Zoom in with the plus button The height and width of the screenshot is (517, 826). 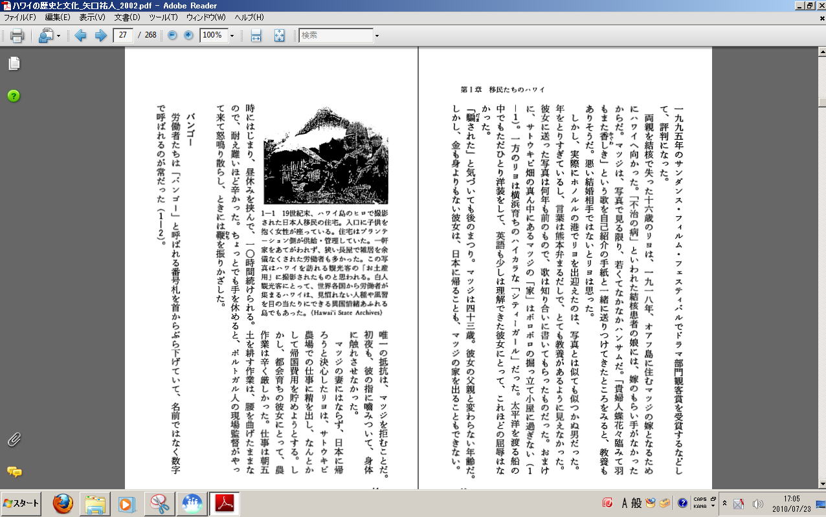point(188,35)
